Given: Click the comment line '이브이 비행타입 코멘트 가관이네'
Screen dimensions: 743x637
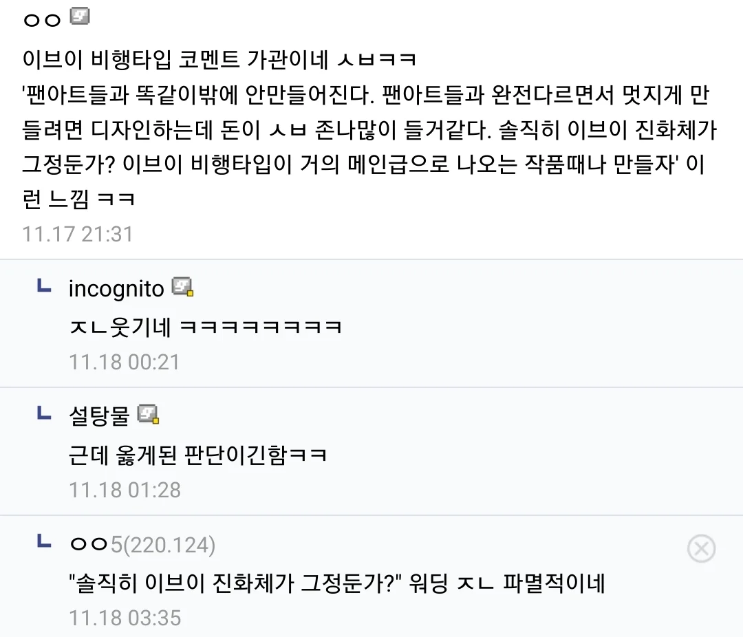Looking at the screenshot, I should click(219, 61).
